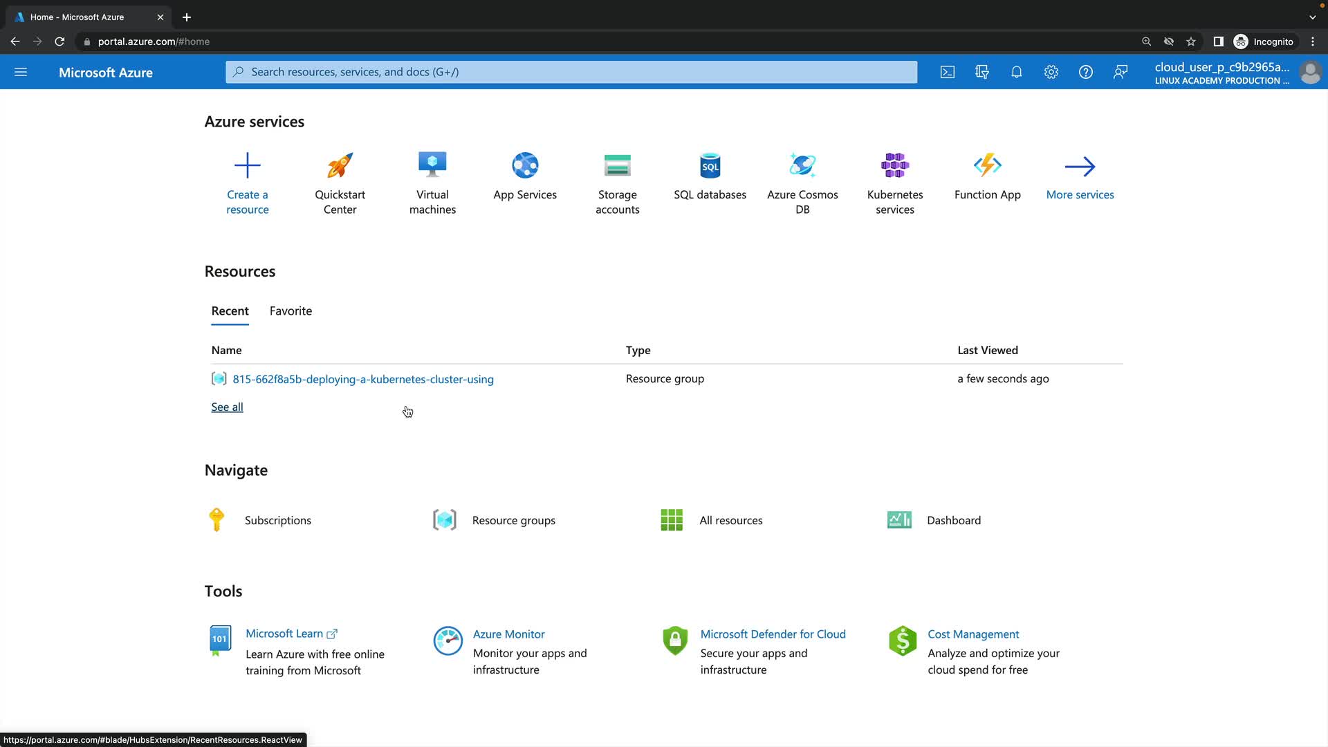The image size is (1328, 747).
Task: Click Create a resource plus icon
Action: (247, 166)
